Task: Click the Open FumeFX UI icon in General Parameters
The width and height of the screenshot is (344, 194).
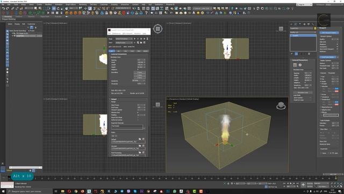Action: (x=295, y=65)
